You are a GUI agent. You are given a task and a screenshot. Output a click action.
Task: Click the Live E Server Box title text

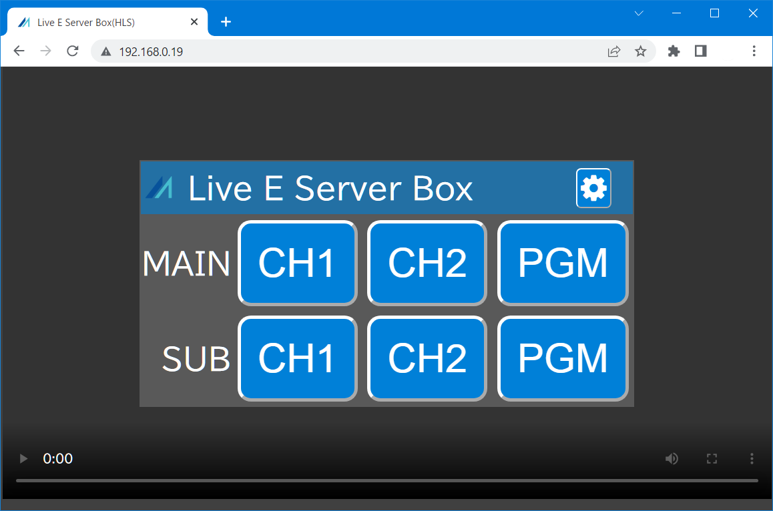330,189
